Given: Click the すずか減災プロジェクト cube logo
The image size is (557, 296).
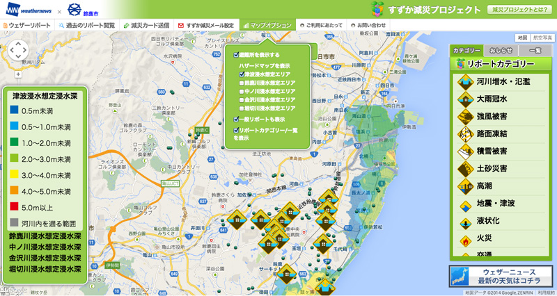Looking at the screenshot, I should (x=378, y=9).
